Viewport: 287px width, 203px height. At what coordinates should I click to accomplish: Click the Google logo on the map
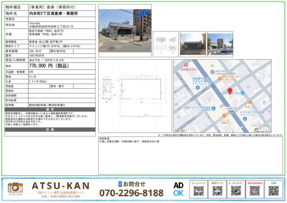(180, 130)
